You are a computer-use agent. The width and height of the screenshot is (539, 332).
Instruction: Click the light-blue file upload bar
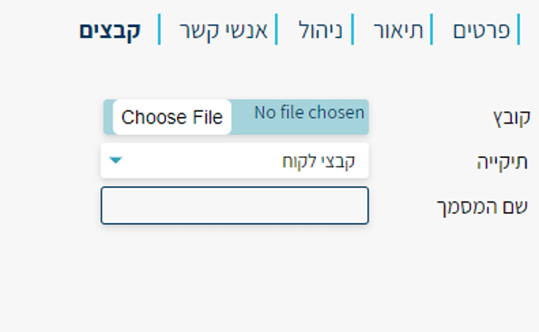pyautogui.click(x=236, y=117)
